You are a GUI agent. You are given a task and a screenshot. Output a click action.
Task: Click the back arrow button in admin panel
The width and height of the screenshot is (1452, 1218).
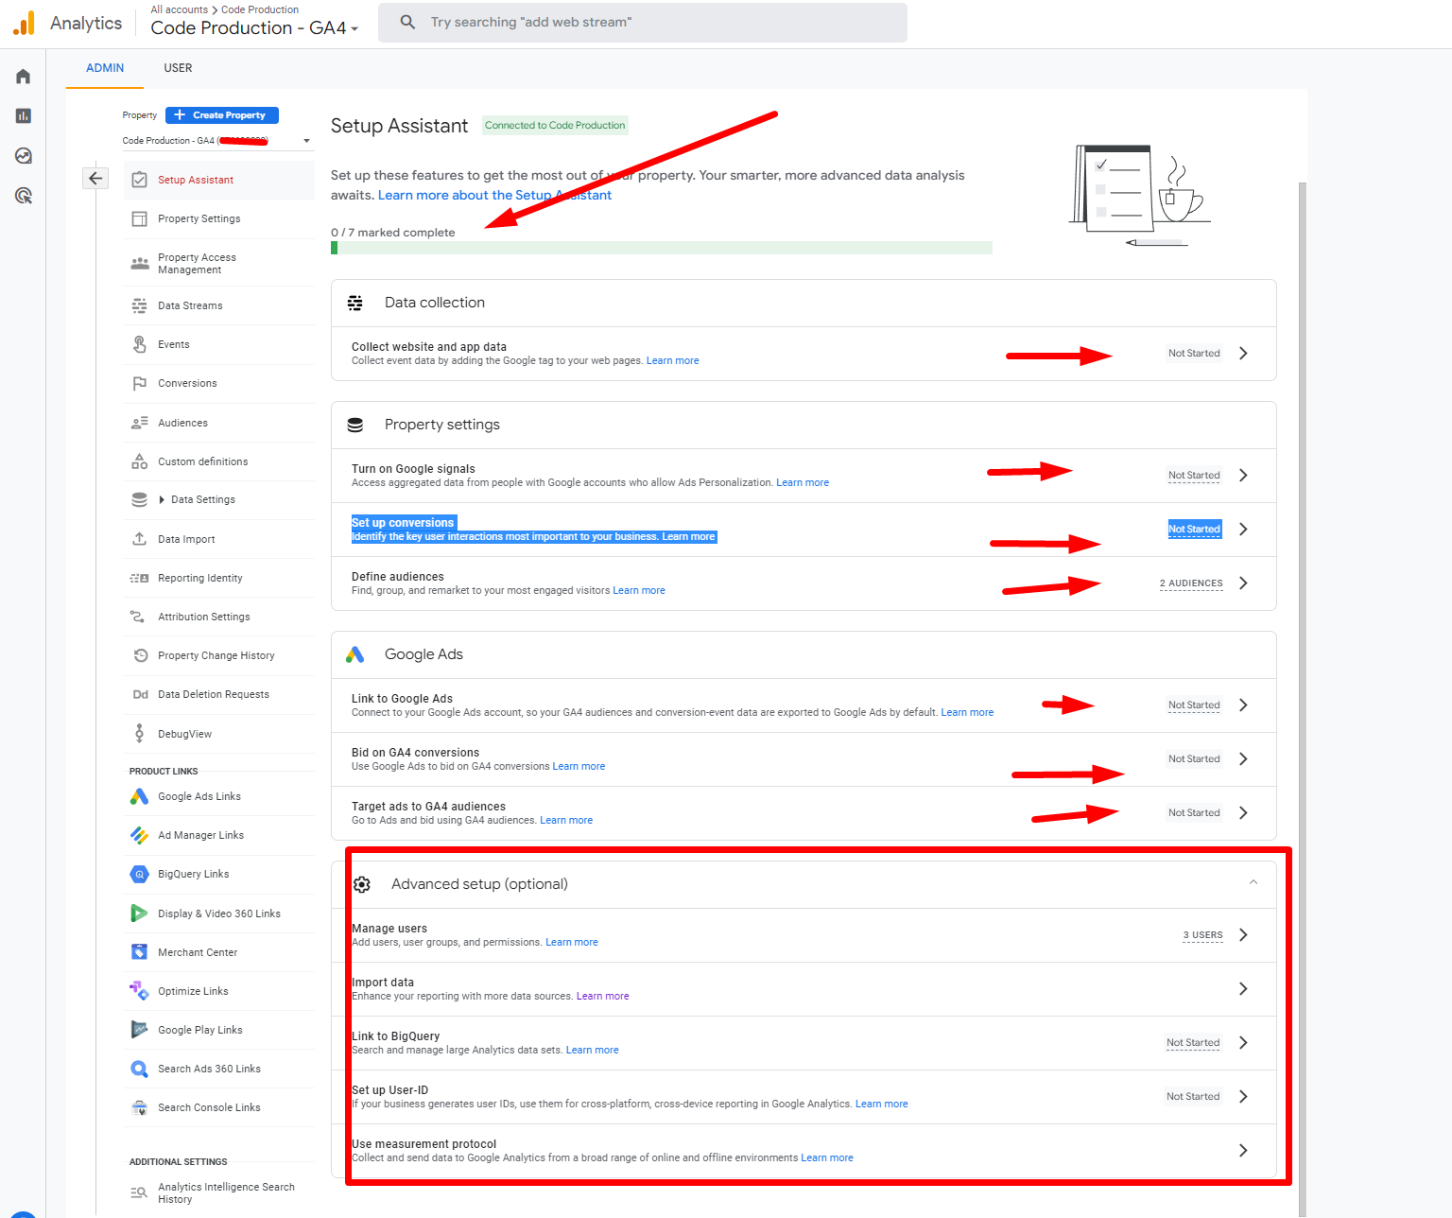coord(95,178)
